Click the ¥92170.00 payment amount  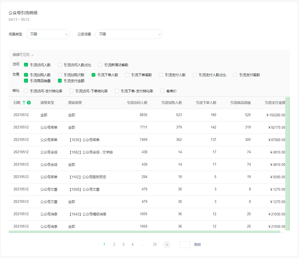(x=277, y=127)
